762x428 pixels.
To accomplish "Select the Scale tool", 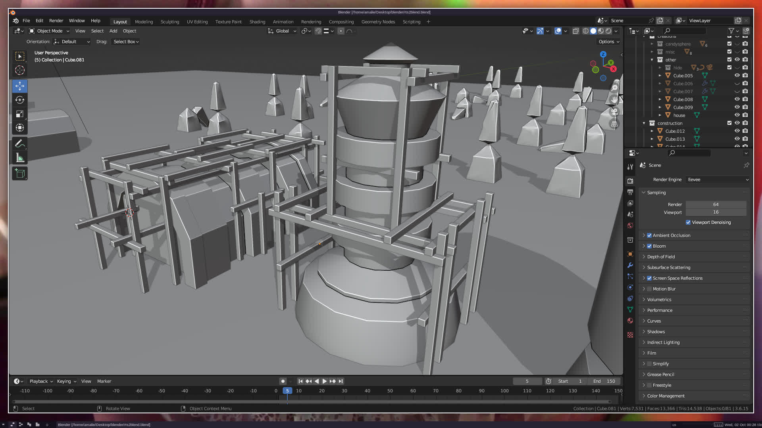I will tap(20, 114).
